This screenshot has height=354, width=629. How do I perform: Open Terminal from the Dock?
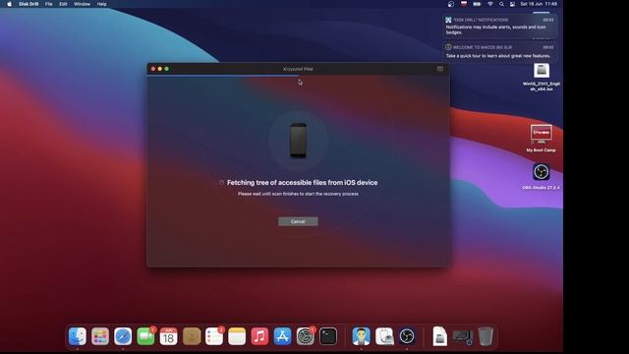(x=328, y=336)
